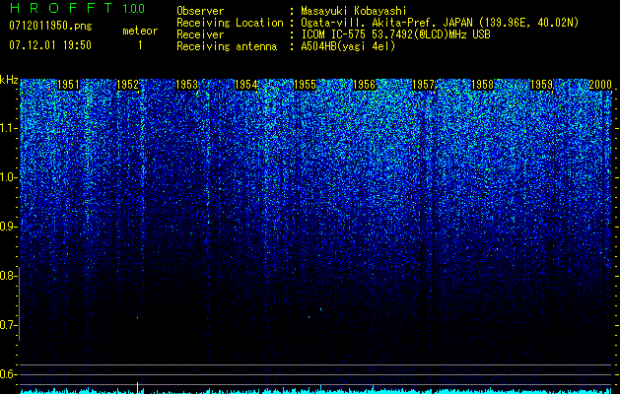The image size is (620, 394).
Task: Click the 1951 time marker
Action: 68,85
